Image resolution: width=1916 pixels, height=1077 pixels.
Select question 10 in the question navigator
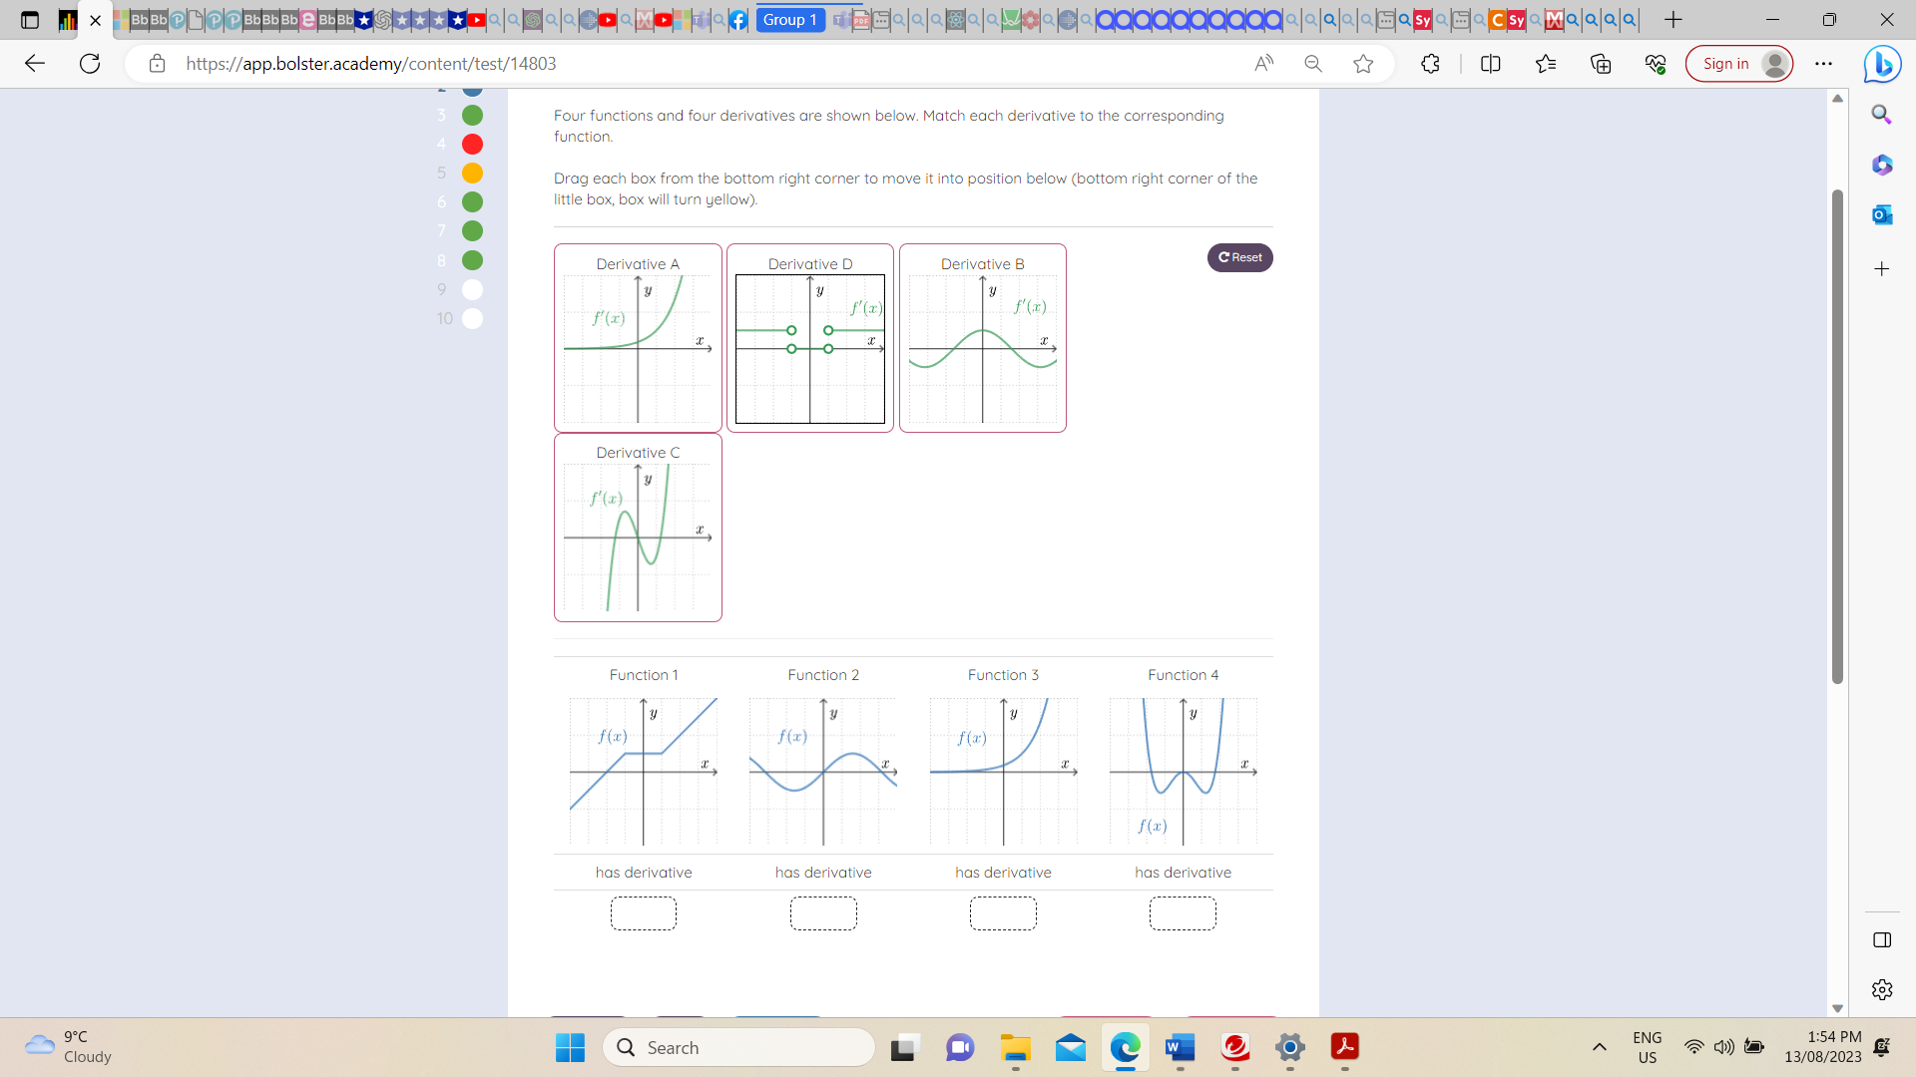[472, 319]
